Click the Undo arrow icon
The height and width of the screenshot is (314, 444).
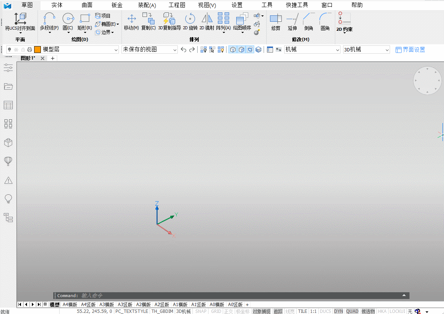pos(183,50)
